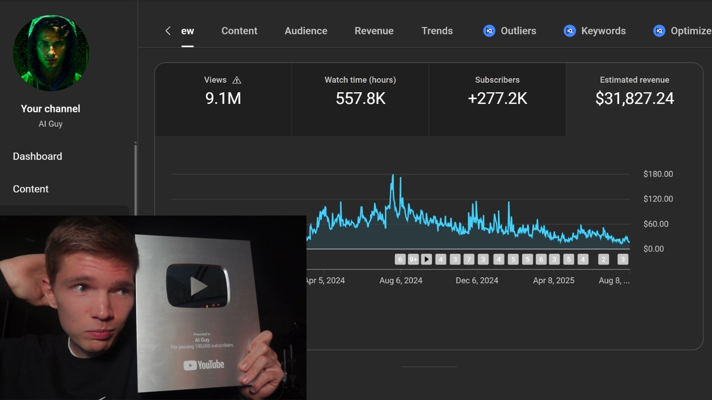The width and height of the screenshot is (712, 400).
Task: Click the $60.00 axis label
Action: 656,224
